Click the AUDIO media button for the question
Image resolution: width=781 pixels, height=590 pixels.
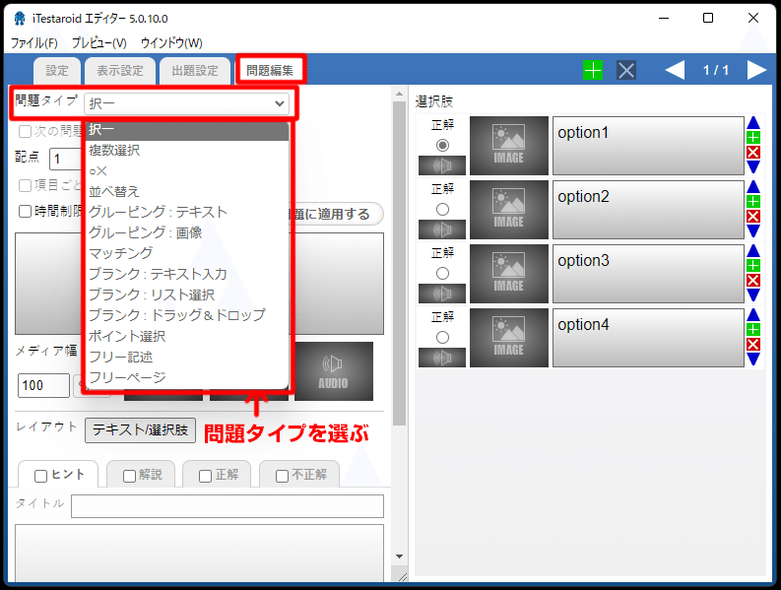coord(334,370)
